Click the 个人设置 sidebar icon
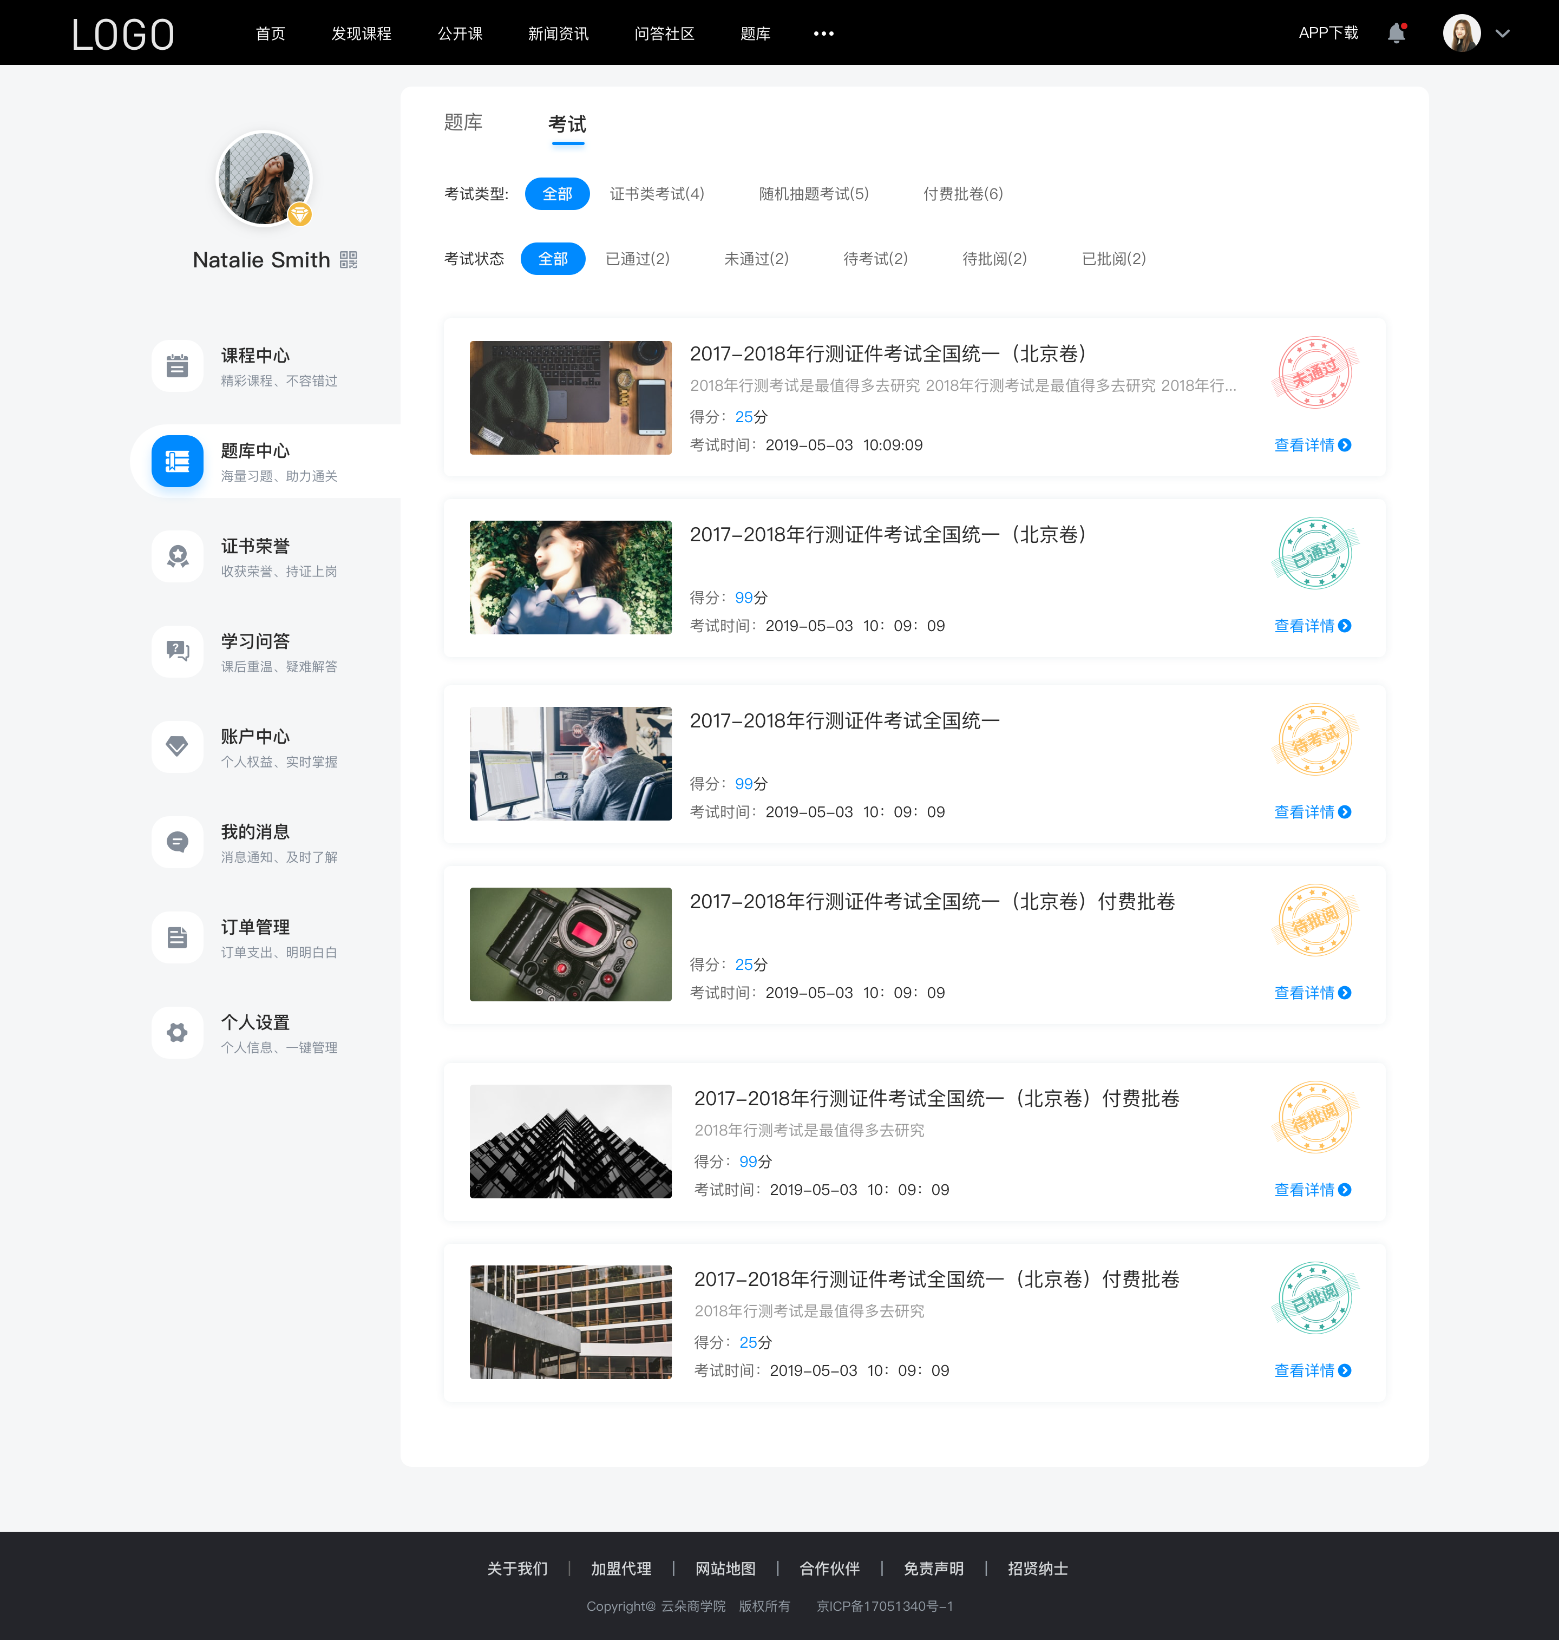 (x=177, y=1029)
